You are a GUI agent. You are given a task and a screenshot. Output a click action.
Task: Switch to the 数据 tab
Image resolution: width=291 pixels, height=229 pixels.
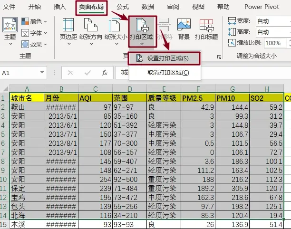[148, 7]
